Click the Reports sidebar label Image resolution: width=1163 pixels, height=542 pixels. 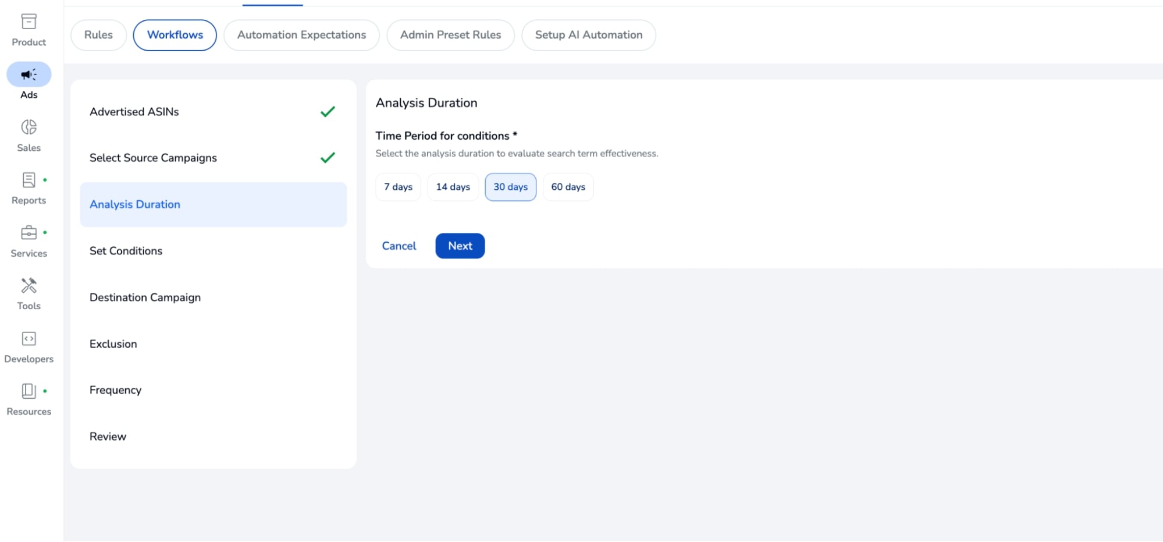pyautogui.click(x=29, y=200)
